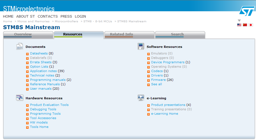
Task: Click the Hardware Resources circuit icon
Action: click(20, 98)
